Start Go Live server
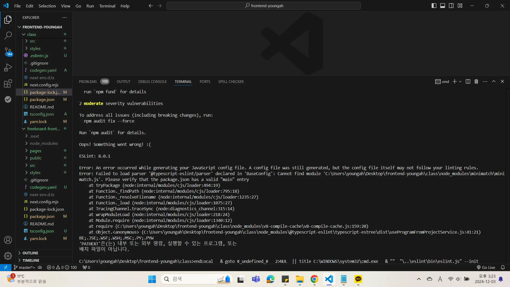 click(x=486, y=267)
